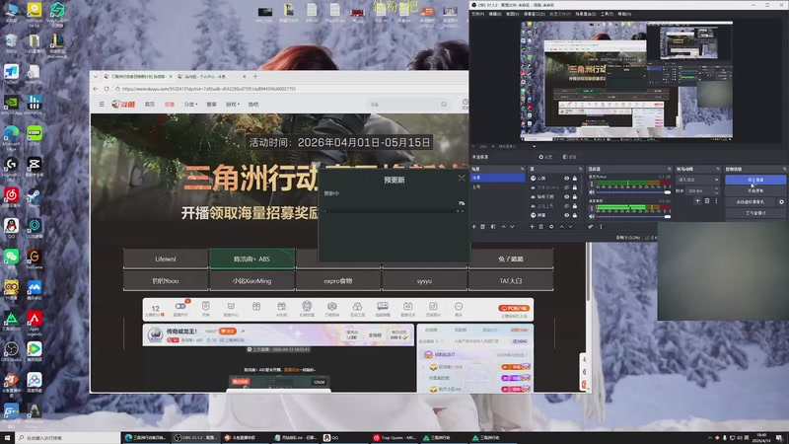Expand 游戏 dropdown in Douyu nav
The height and width of the screenshot is (444, 789).
pyautogui.click(x=233, y=105)
